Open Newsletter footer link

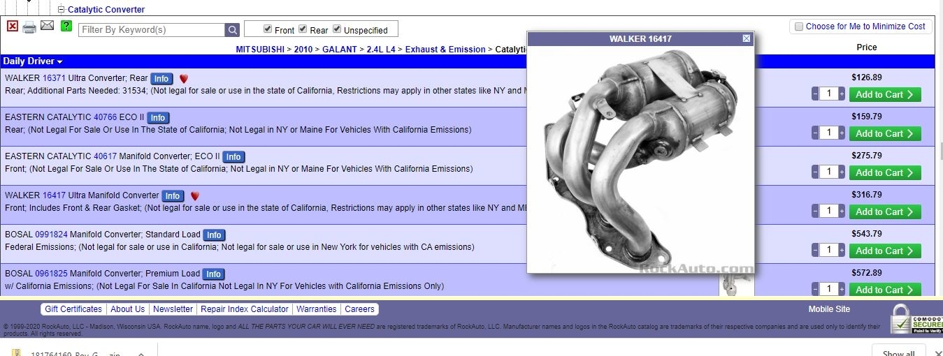click(173, 309)
